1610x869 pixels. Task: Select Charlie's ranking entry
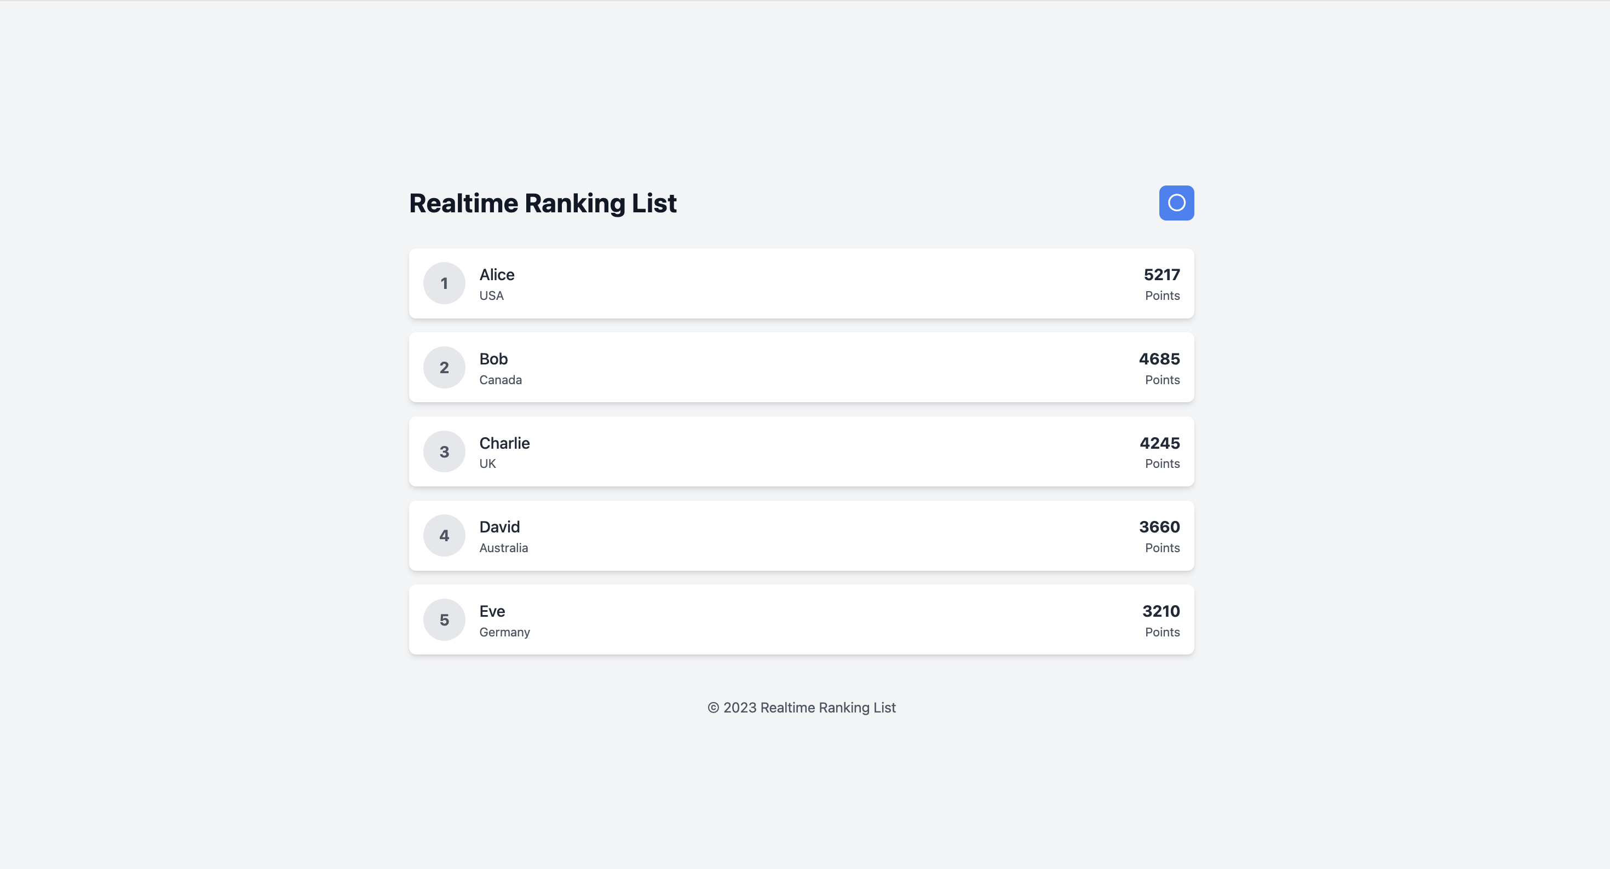(801, 451)
